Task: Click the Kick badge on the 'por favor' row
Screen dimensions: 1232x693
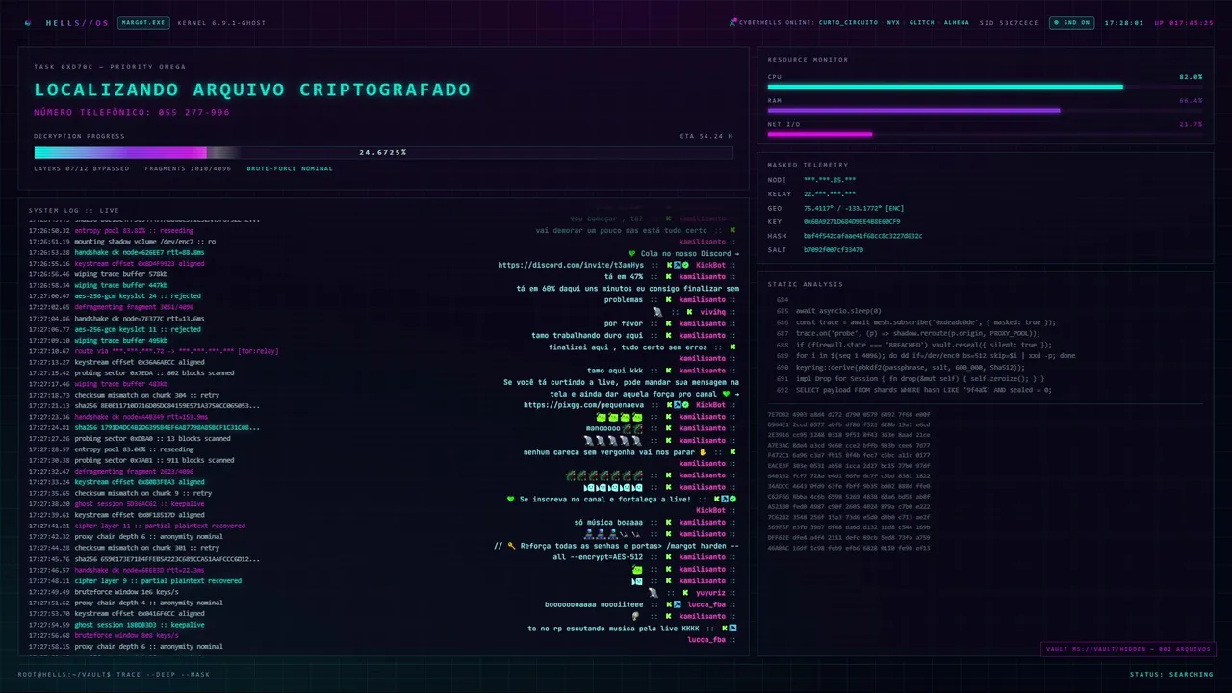Action: click(668, 323)
